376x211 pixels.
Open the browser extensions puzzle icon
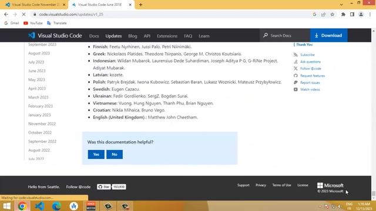click(343, 14)
